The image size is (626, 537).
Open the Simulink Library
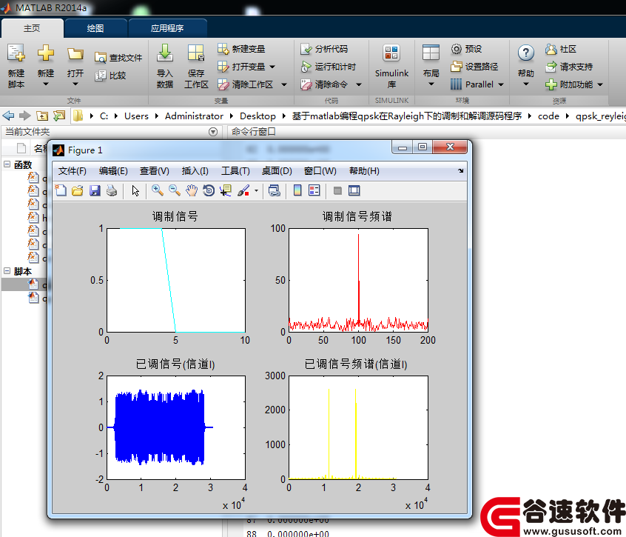(391, 66)
